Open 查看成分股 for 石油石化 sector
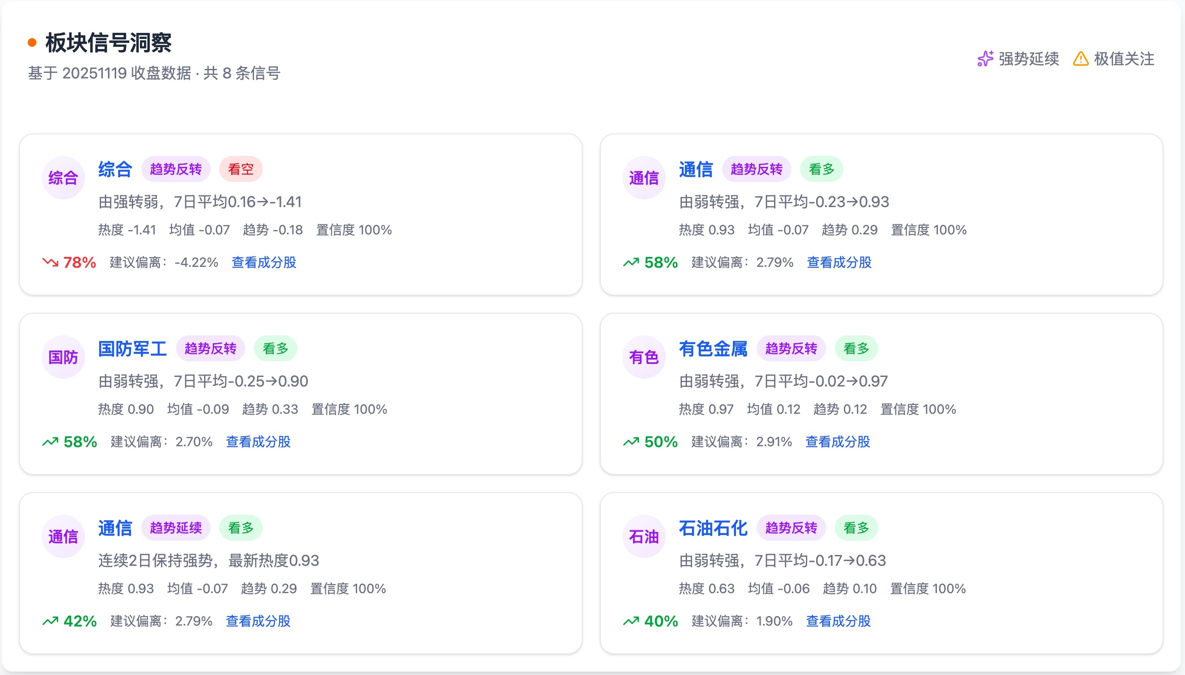The width and height of the screenshot is (1185, 675). (838, 621)
